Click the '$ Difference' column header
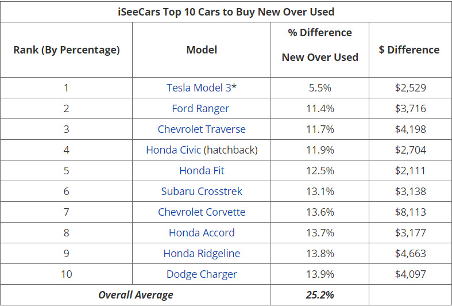The image size is (452, 306). [x=409, y=50]
